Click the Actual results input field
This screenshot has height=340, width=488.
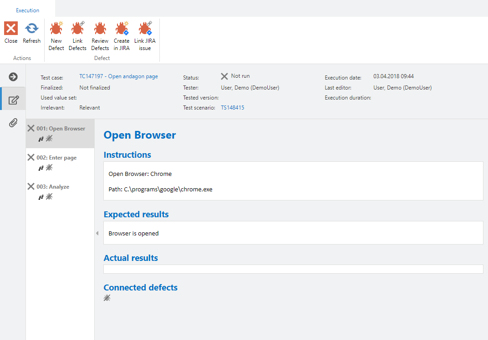293,269
